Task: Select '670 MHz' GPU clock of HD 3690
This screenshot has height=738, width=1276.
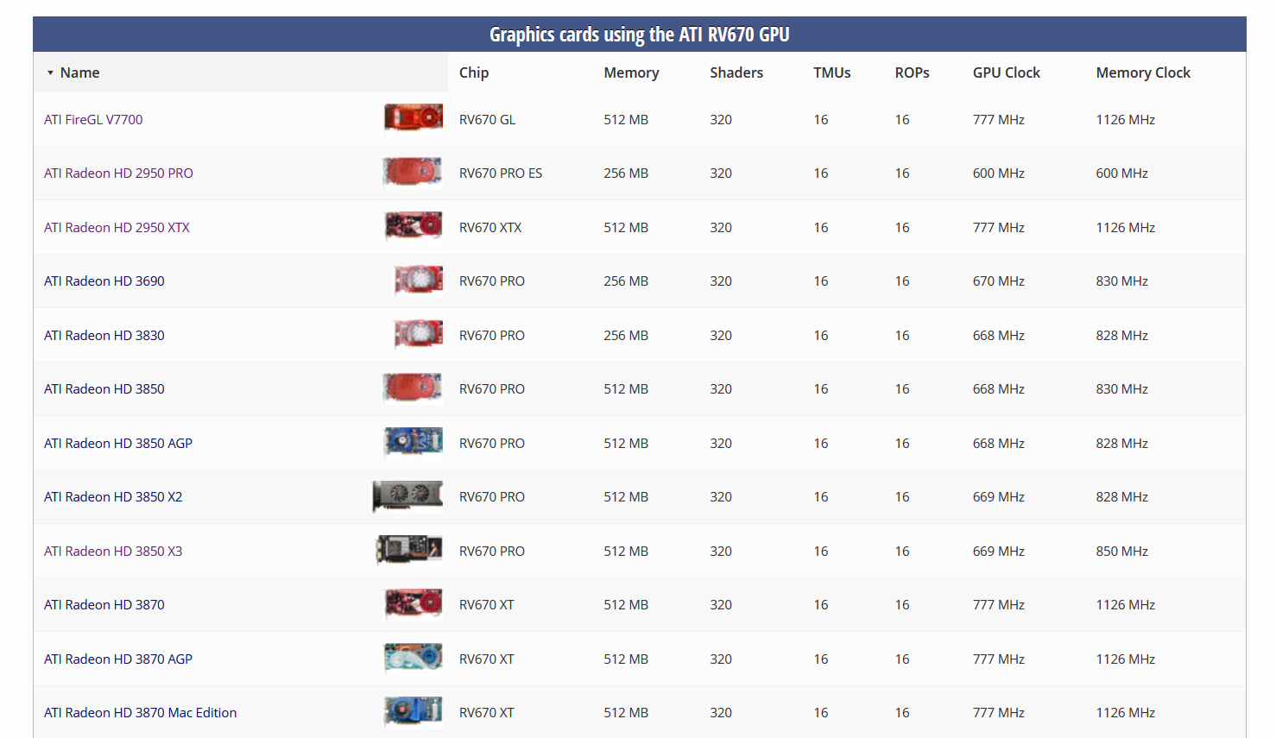Action: pyautogui.click(x=999, y=281)
